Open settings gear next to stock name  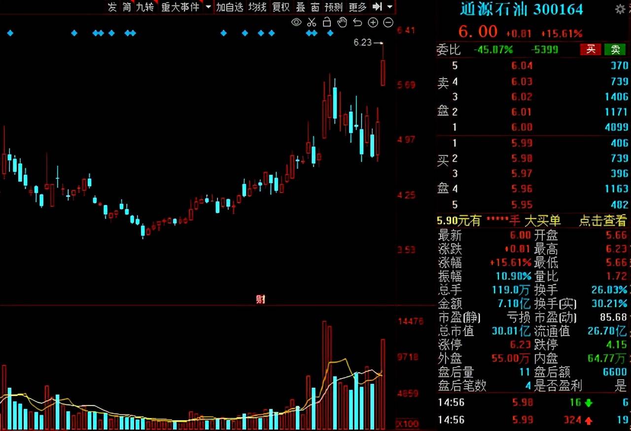(620, 9)
